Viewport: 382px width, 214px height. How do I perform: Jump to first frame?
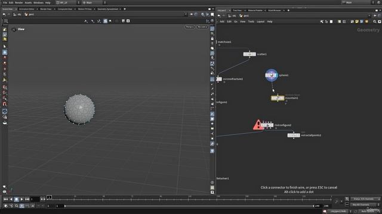click(5, 199)
